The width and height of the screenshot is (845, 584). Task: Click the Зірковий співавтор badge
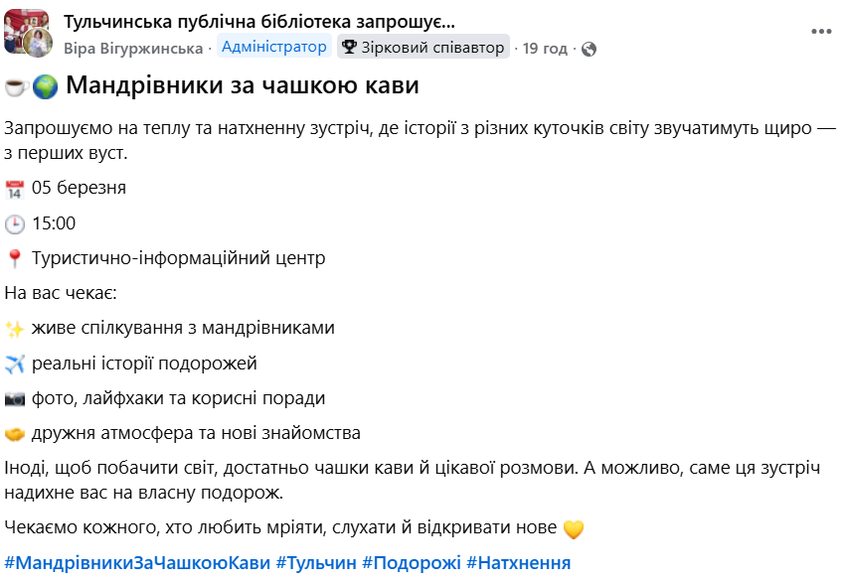pos(423,48)
